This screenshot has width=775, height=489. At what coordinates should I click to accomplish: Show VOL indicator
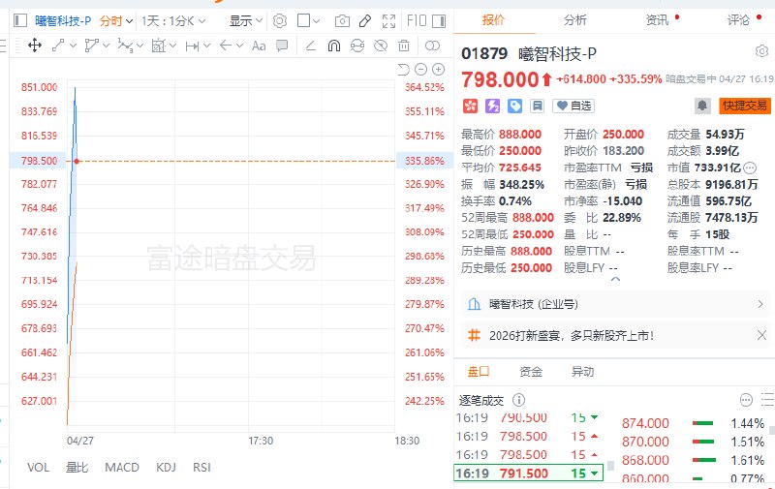pos(38,468)
